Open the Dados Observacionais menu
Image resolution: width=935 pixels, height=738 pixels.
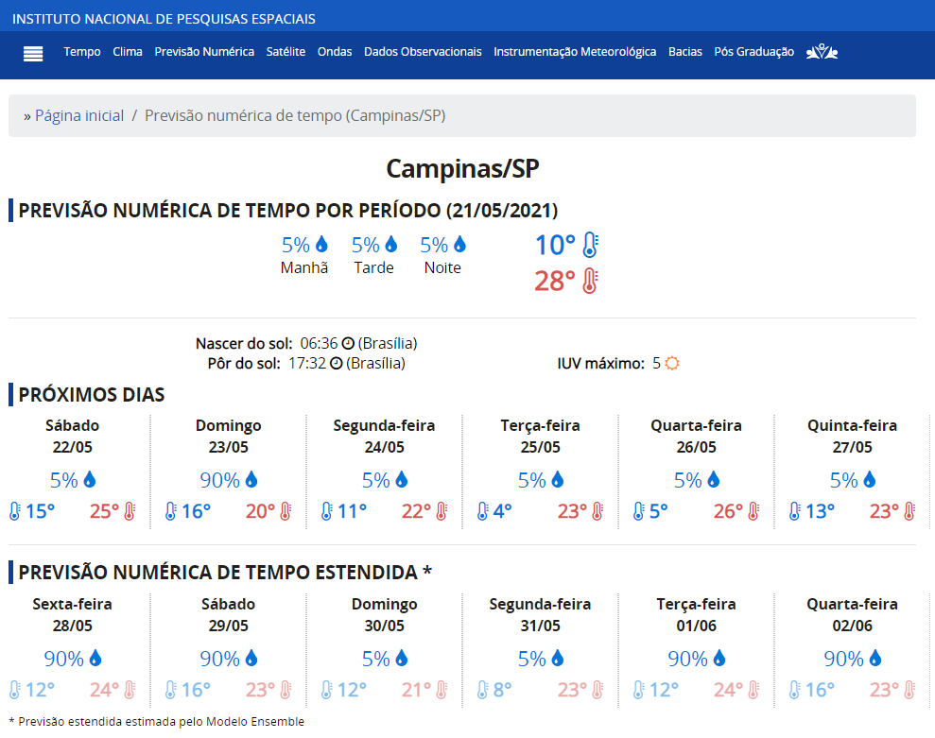(x=423, y=52)
